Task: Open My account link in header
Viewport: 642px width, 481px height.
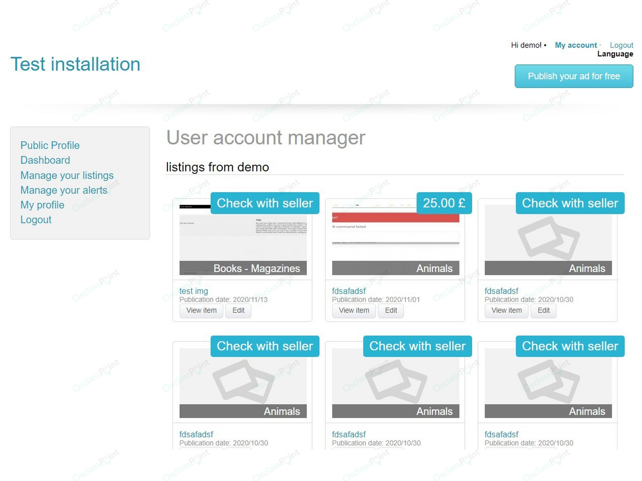Action: pyautogui.click(x=576, y=45)
